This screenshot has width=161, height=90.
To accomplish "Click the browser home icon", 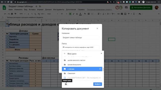I will [x=11, y=2].
